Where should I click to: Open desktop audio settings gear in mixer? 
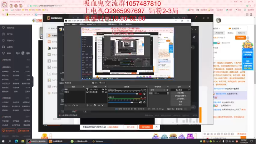(144, 102)
